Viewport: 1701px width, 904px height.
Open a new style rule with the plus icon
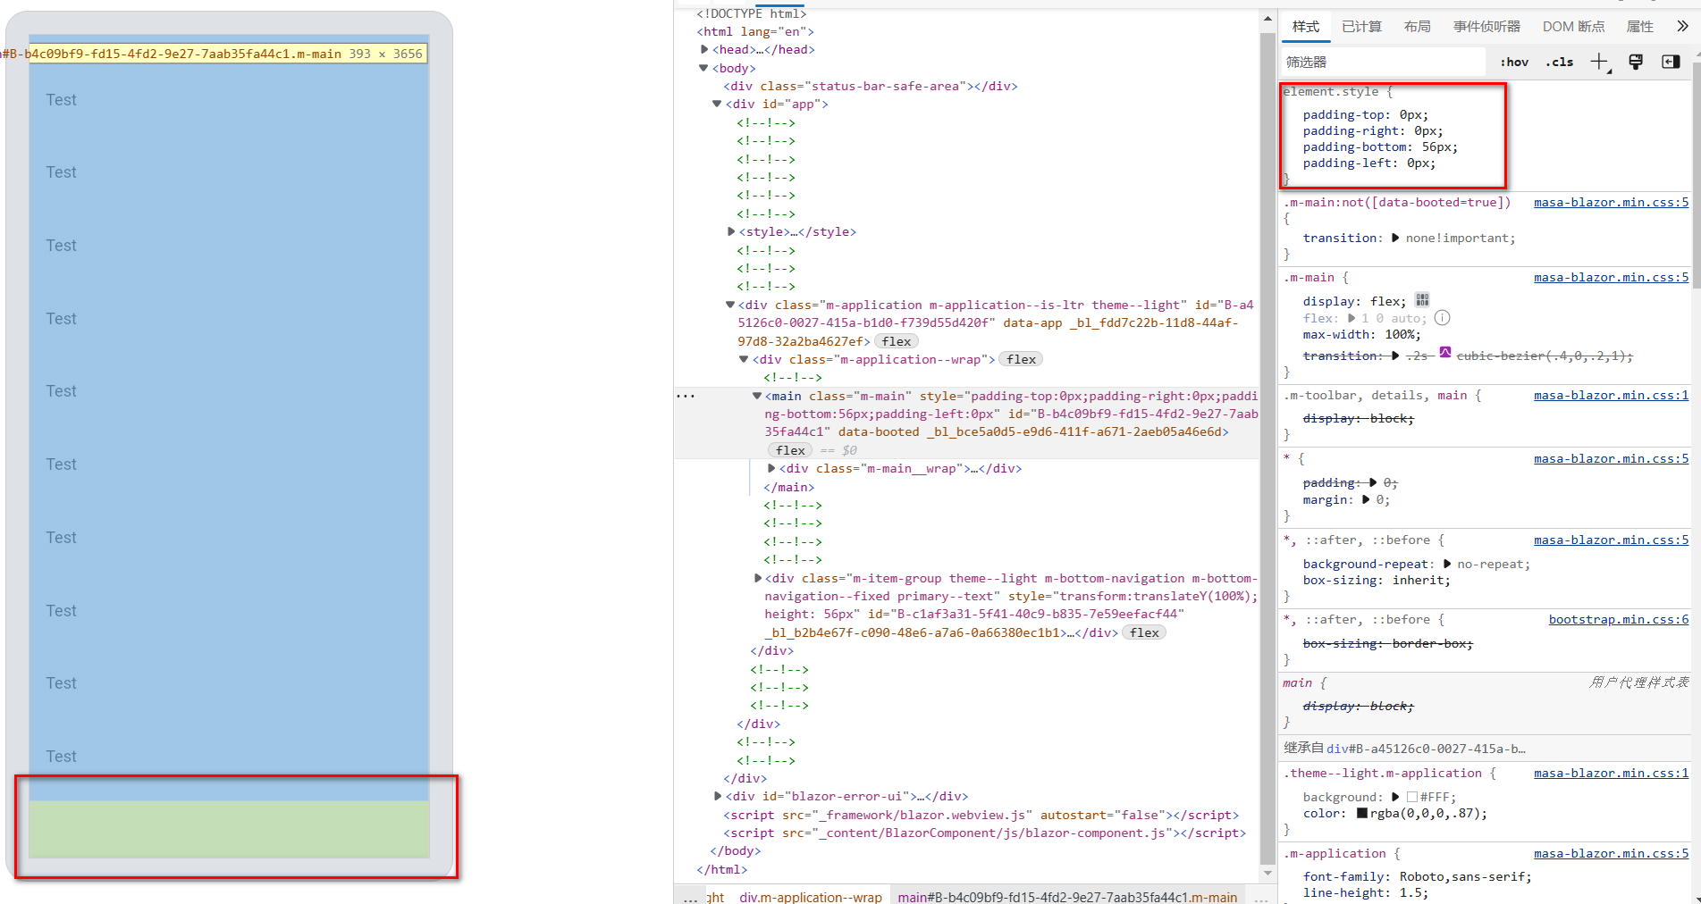pos(1601,62)
